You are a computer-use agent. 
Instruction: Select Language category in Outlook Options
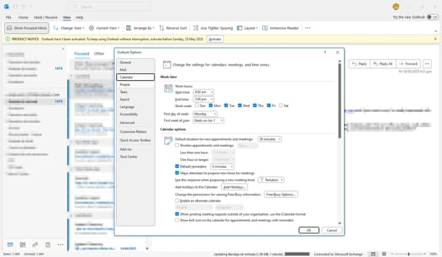coord(135,107)
